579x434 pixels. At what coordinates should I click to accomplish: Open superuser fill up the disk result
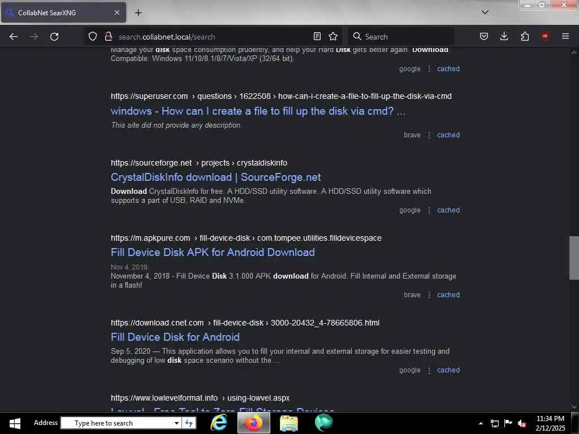(x=258, y=111)
